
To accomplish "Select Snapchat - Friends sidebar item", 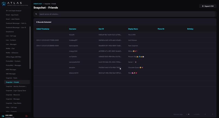I will (x=17, y=82).
